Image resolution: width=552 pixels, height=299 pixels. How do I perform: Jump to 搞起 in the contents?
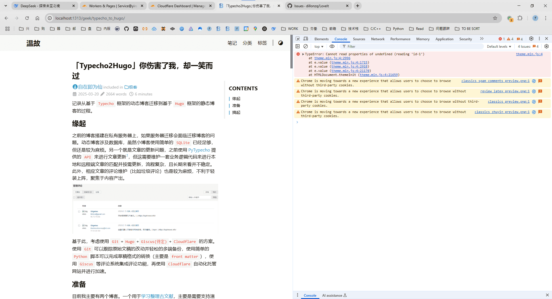[x=236, y=112]
